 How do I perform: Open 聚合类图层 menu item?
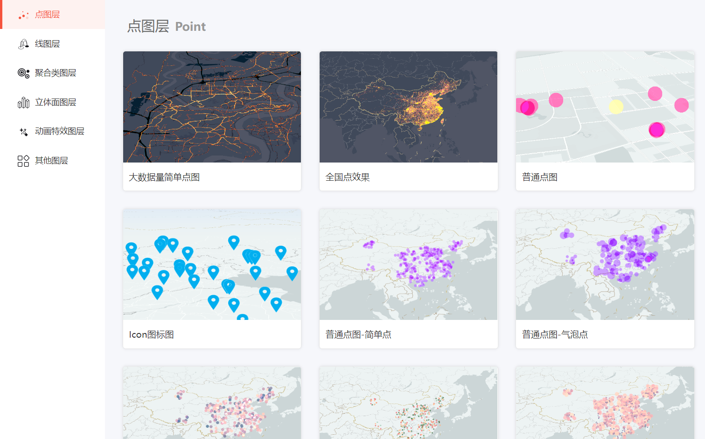click(x=53, y=73)
